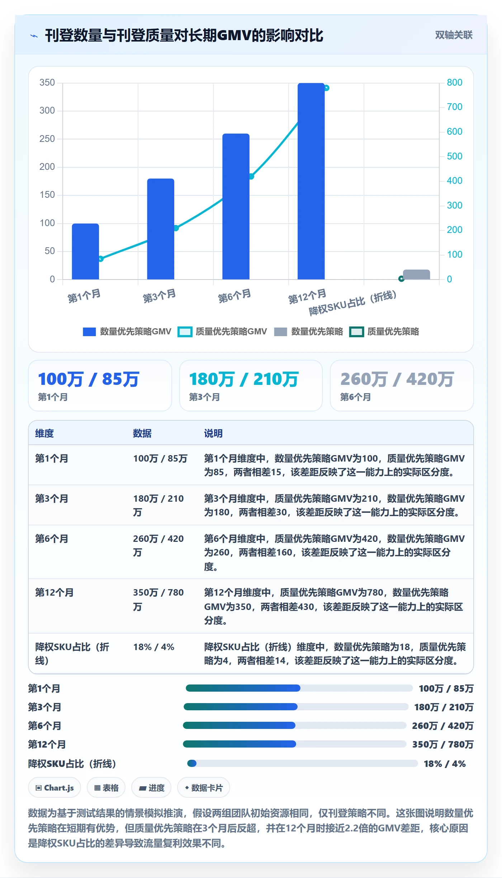Click the 双轴关联 label in header
The width and height of the screenshot is (502, 878).
coord(454,35)
